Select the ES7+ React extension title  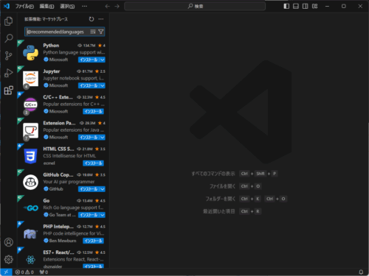[x=58, y=252]
